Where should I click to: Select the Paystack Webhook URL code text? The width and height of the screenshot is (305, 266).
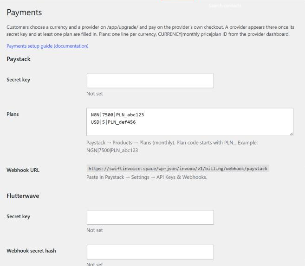coord(178,169)
